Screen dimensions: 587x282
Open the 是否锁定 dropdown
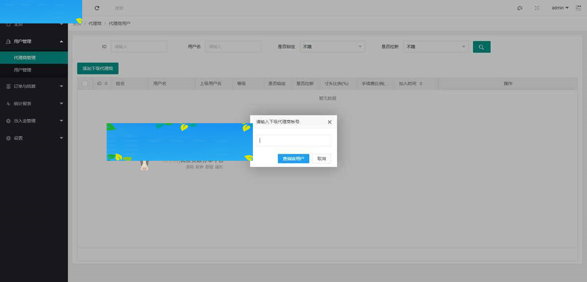pyautogui.click(x=333, y=46)
